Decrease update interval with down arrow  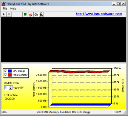coord(11,89)
